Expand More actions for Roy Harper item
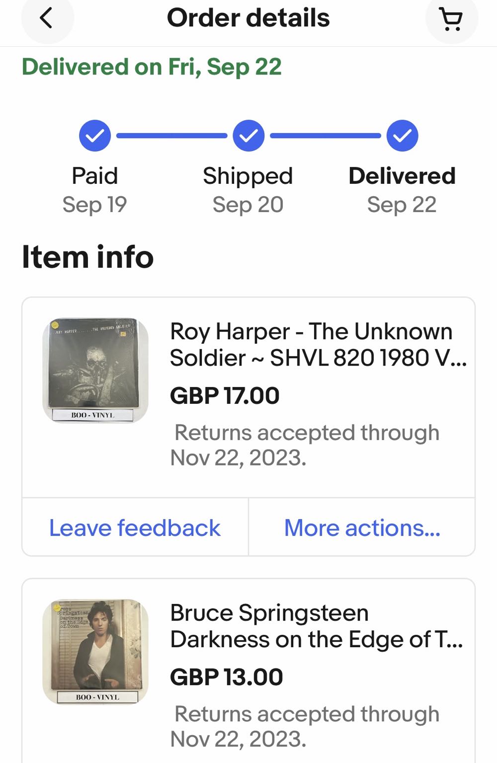This screenshot has height=763, width=497. 362,528
